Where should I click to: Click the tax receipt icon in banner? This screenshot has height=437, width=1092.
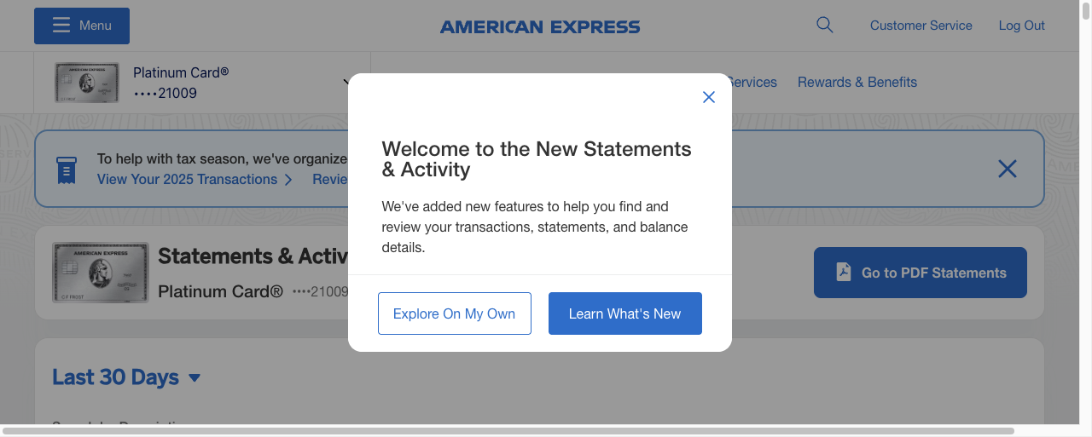pos(67,170)
